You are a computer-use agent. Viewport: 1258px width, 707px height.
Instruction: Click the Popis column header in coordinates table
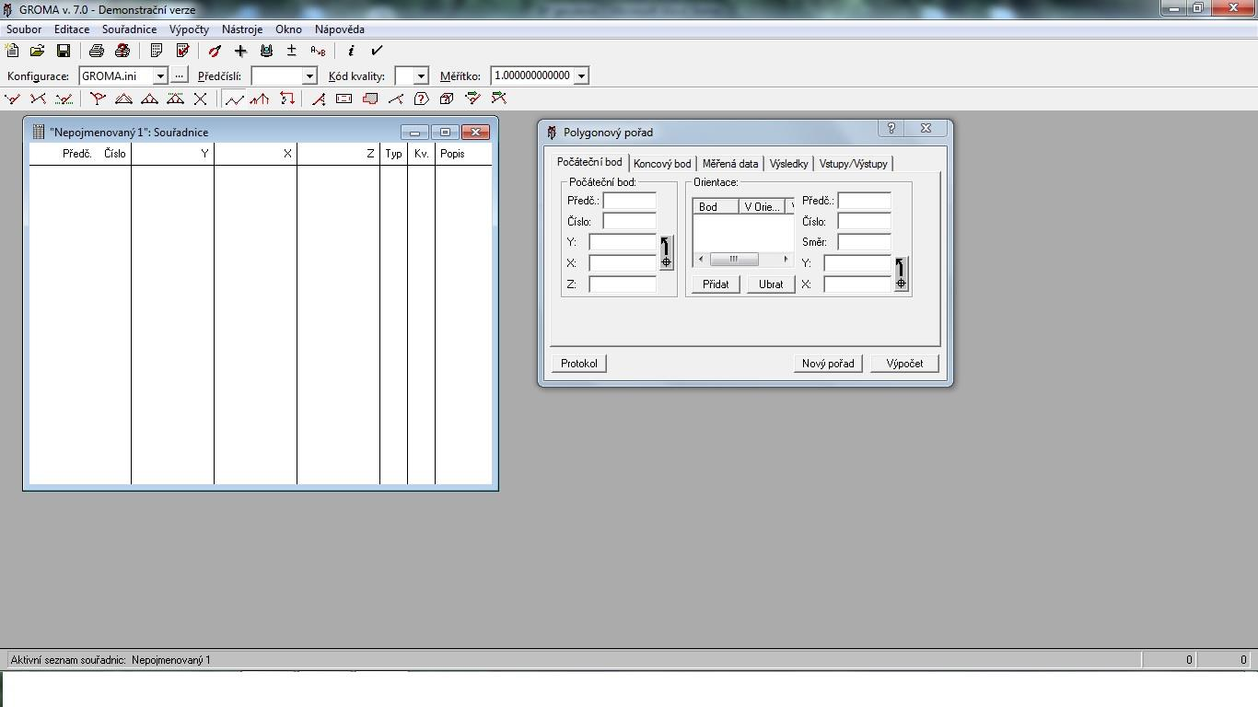pyautogui.click(x=463, y=154)
